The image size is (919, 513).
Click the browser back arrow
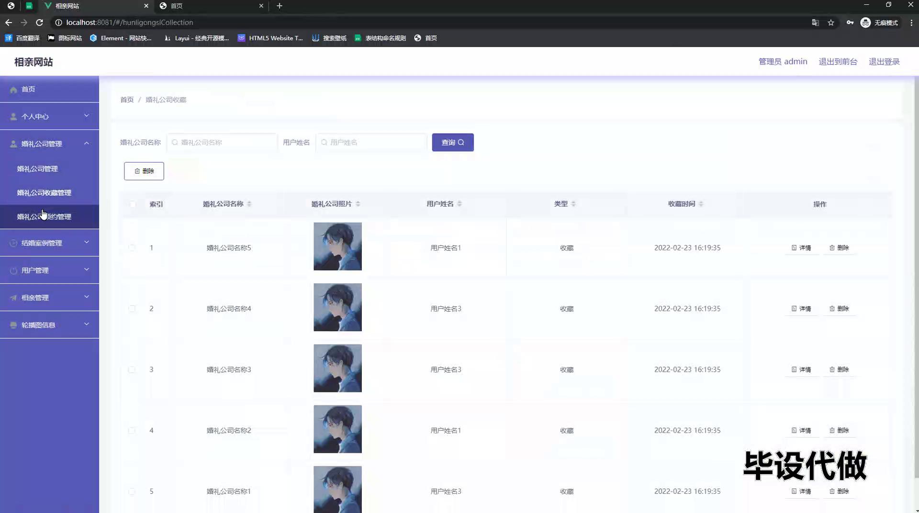[9, 22]
